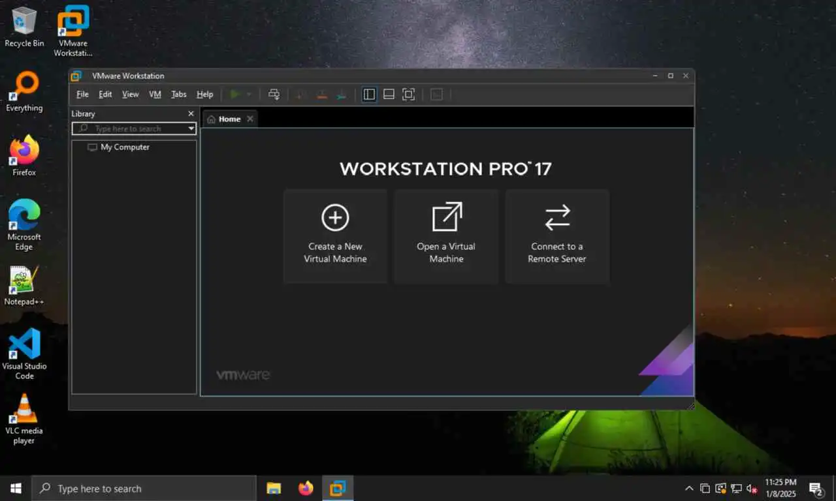Show hidden system tray icons
The height and width of the screenshot is (501, 836).
pyautogui.click(x=689, y=489)
